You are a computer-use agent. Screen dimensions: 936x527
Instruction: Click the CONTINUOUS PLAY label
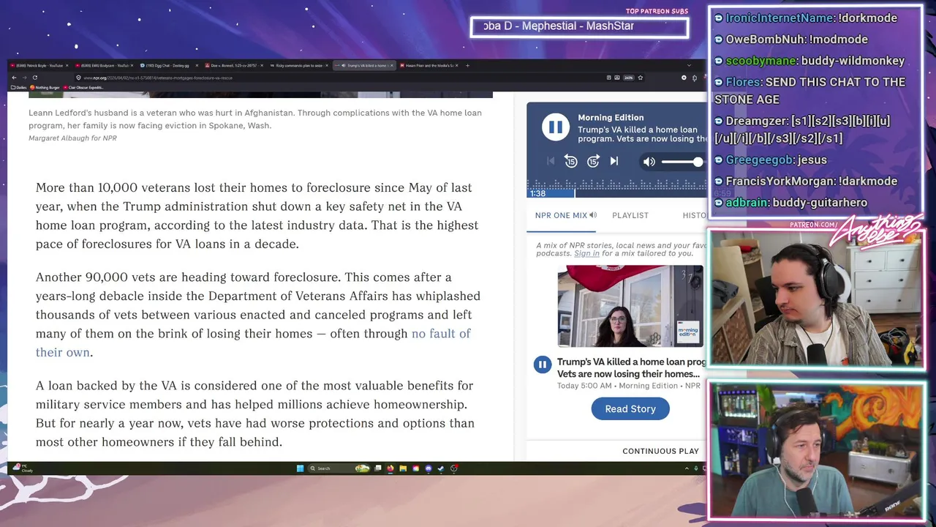[x=660, y=451]
